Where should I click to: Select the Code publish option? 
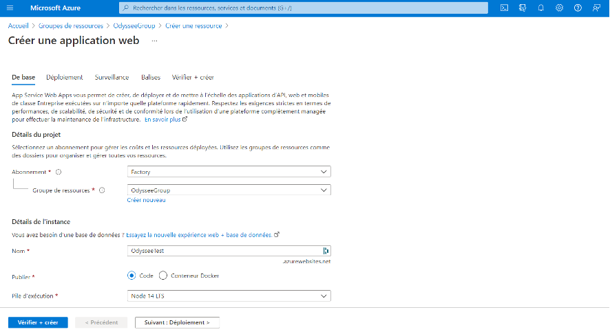[x=132, y=276]
